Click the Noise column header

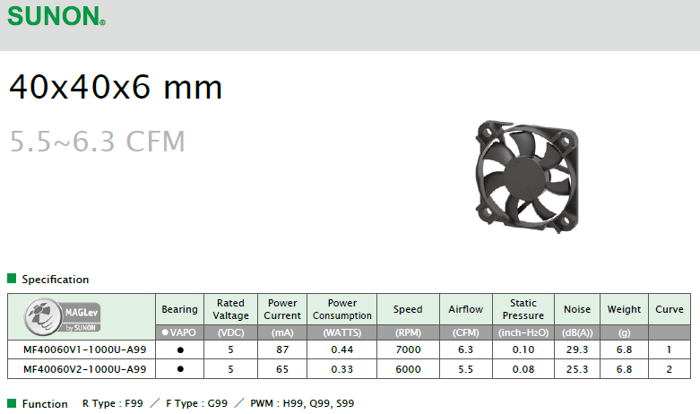[577, 309]
